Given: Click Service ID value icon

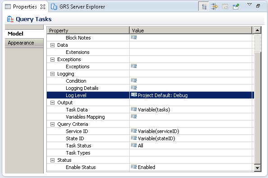Looking at the screenshot, I should (x=134, y=131).
